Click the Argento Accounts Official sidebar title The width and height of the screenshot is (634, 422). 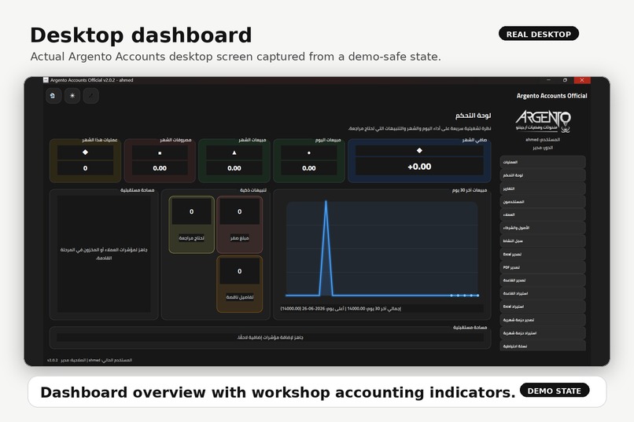point(551,96)
